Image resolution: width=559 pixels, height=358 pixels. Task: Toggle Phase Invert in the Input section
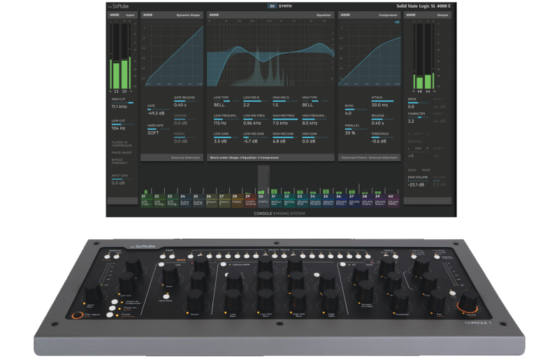[x=122, y=152]
